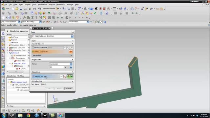
Task: Click the vector type button in Direction
Action: click(70, 76)
